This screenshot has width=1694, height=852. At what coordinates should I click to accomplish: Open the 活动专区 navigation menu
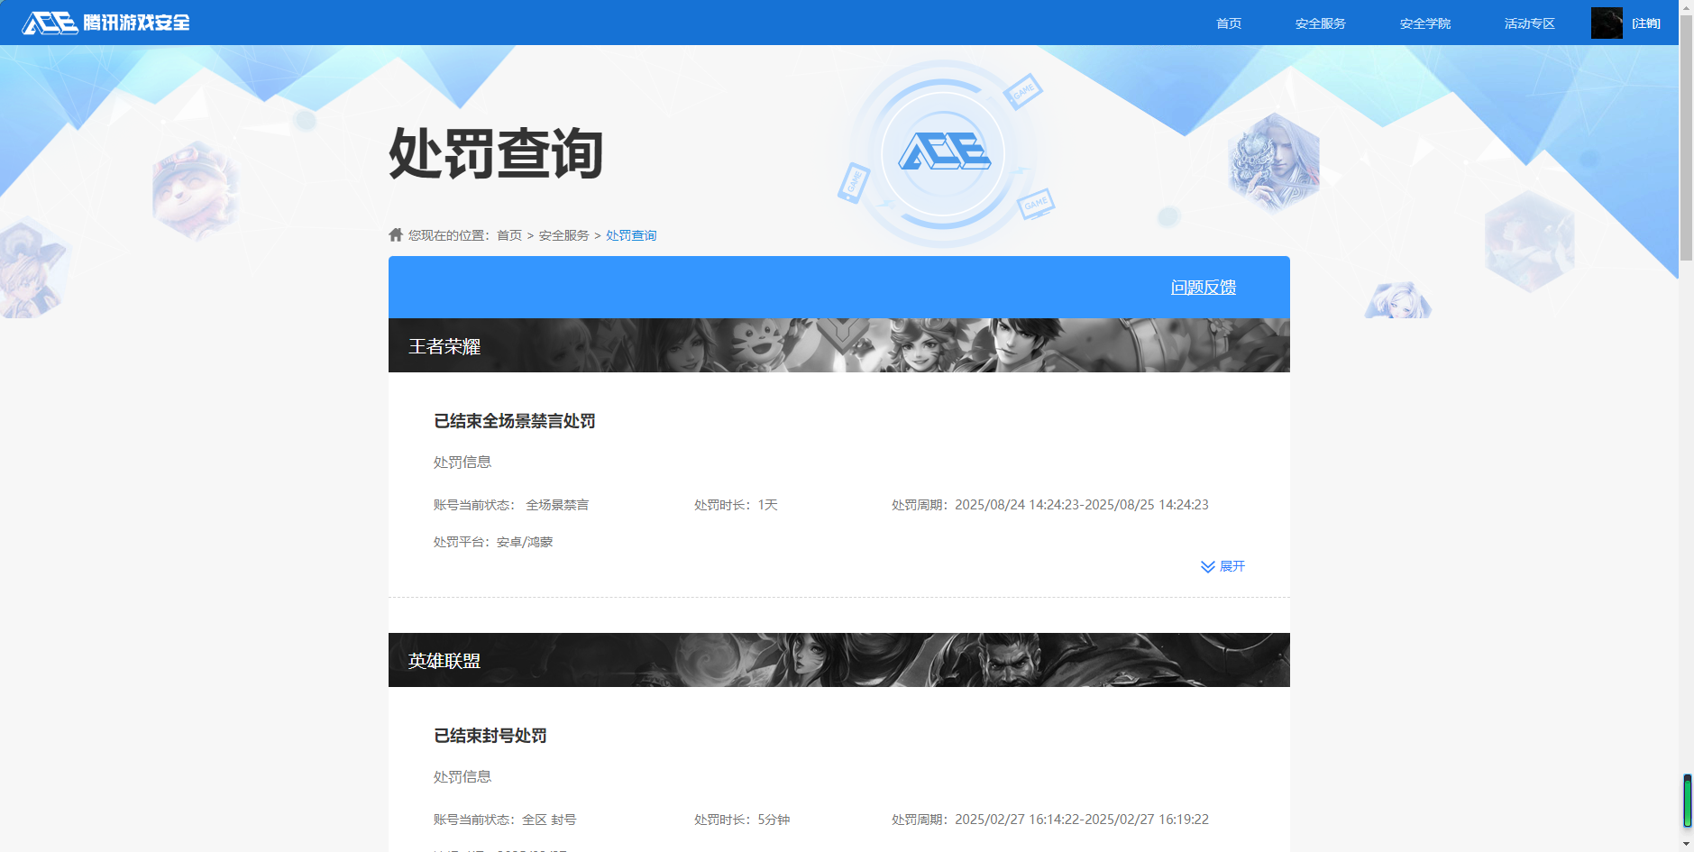1530,23
